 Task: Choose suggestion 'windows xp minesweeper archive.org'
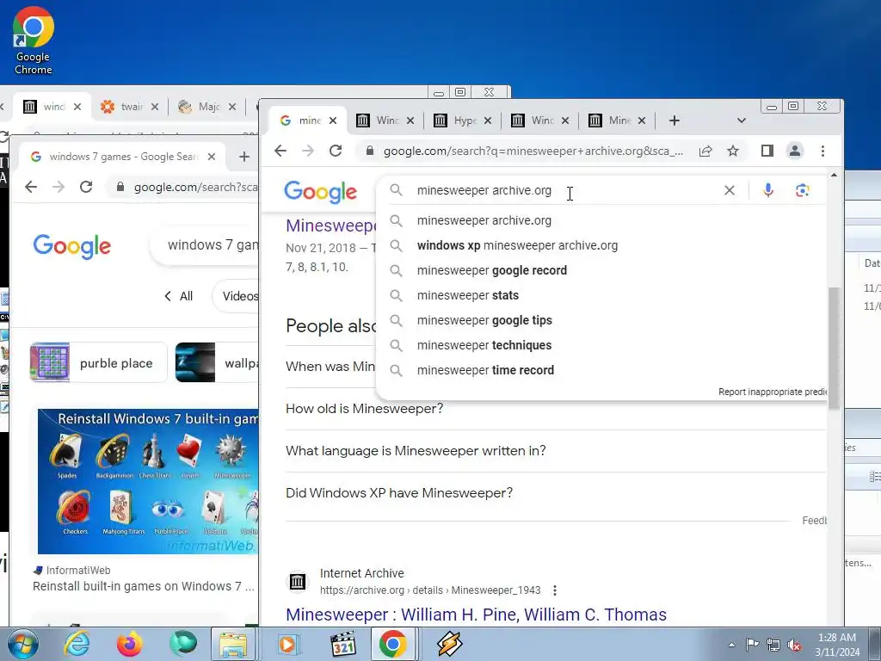coord(517,245)
